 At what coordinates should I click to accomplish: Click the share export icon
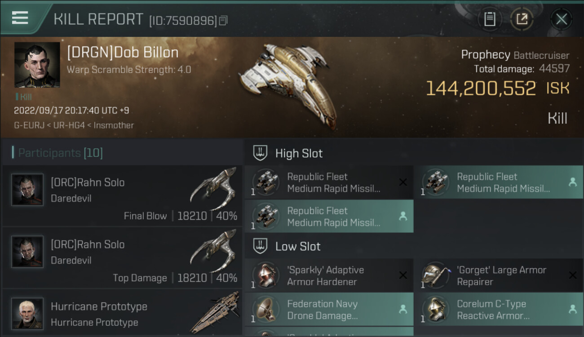(522, 19)
